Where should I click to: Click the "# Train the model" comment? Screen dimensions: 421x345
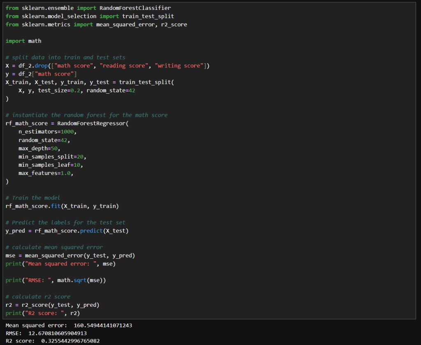click(33, 198)
